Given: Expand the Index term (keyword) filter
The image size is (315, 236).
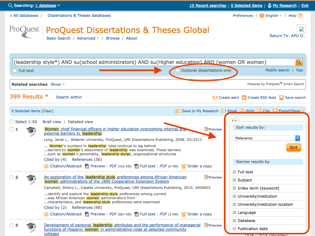Looking at the screenshot, I should click(x=234, y=188).
